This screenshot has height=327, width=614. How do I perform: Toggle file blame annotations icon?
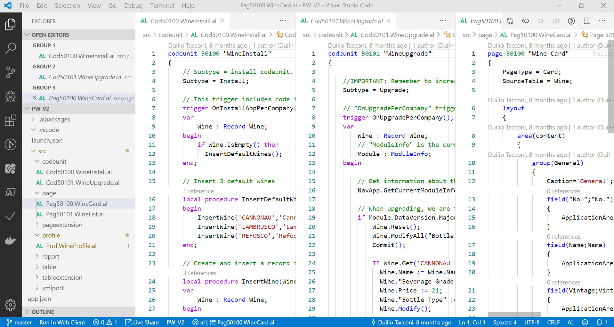[x=571, y=21]
